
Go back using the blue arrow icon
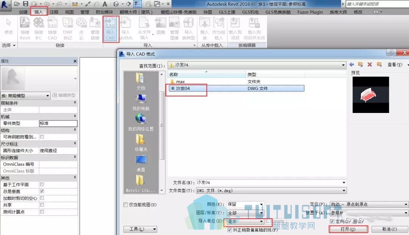351,64
